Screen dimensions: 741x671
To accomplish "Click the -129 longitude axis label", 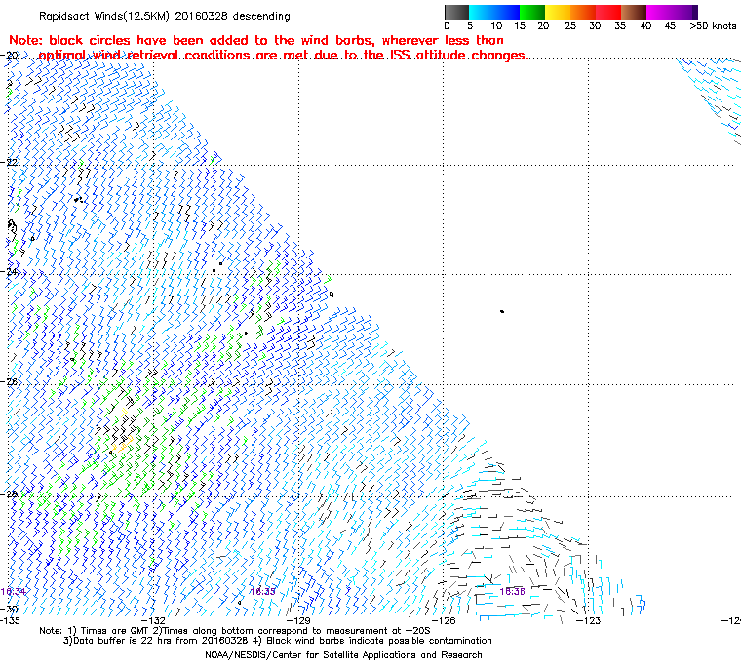I will click(x=298, y=620).
